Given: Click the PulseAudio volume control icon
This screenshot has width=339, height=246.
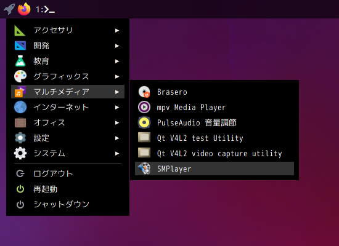Looking at the screenshot, I should click(144, 122).
